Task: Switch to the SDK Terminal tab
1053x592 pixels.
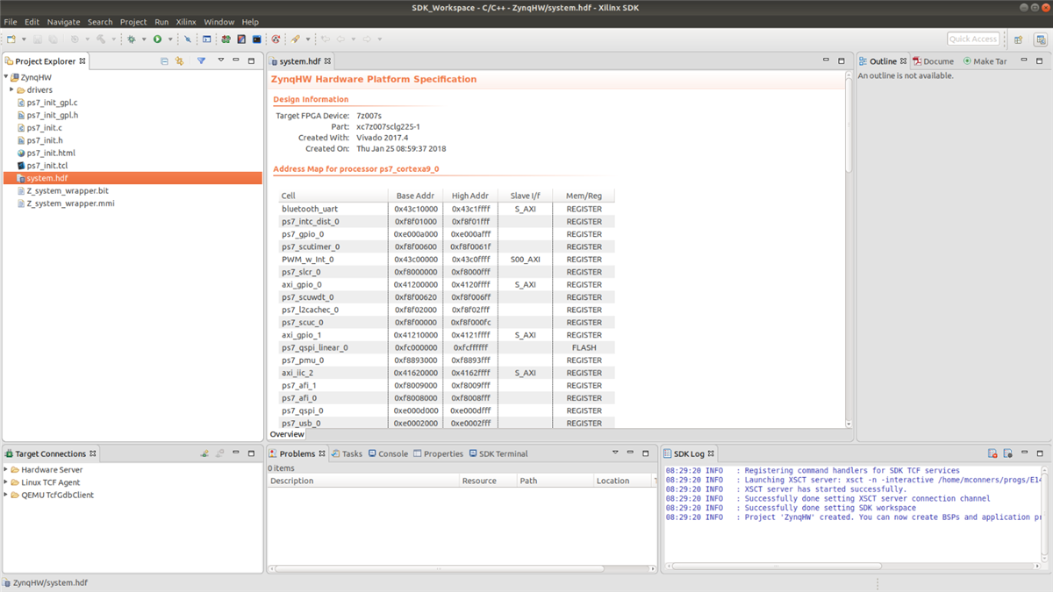Action: 498,453
